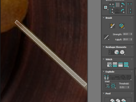Collapse the Explode rollout

pos(104,71)
